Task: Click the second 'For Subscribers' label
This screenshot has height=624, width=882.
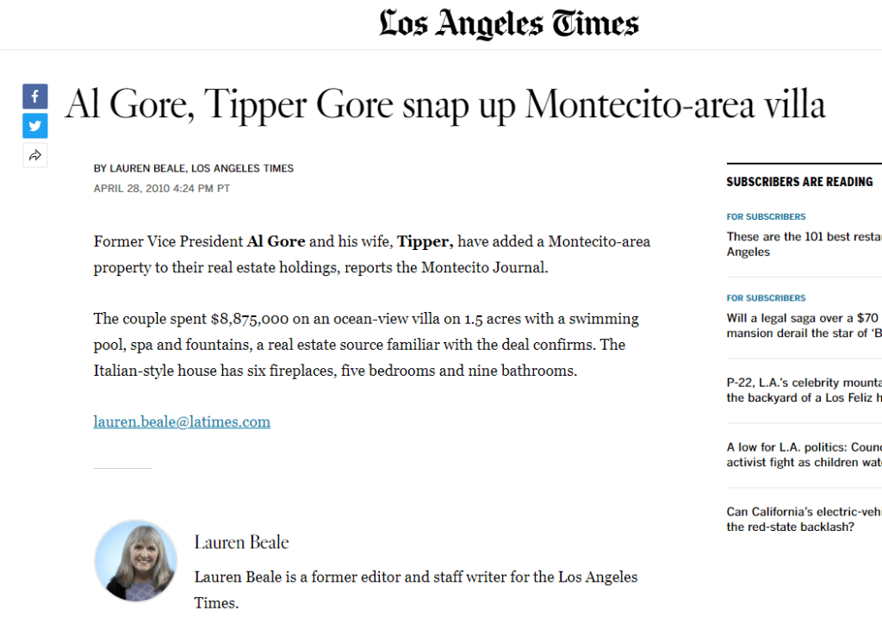Action: point(766,298)
